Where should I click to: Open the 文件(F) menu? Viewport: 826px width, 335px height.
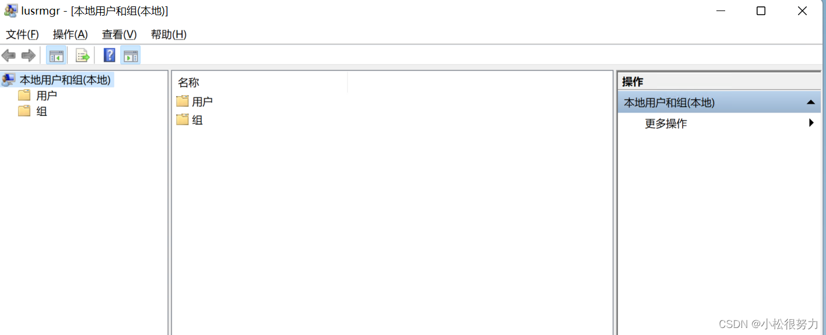pyautogui.click(x=22, y=34)
